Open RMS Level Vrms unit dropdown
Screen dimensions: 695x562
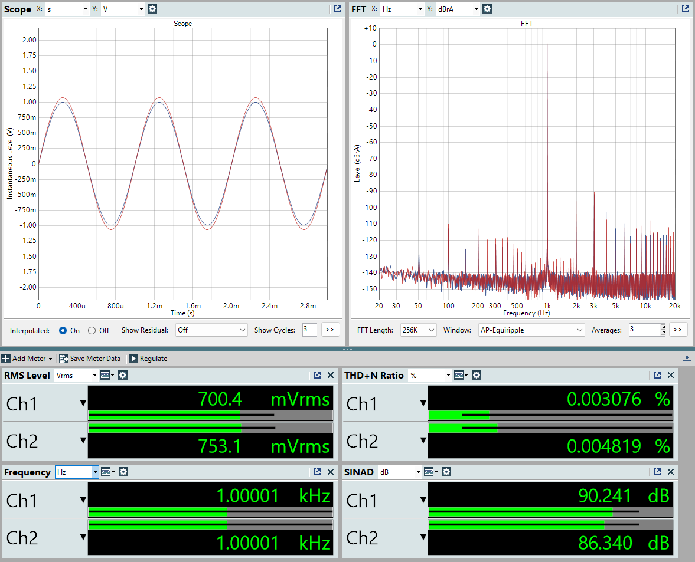(76, 375)
